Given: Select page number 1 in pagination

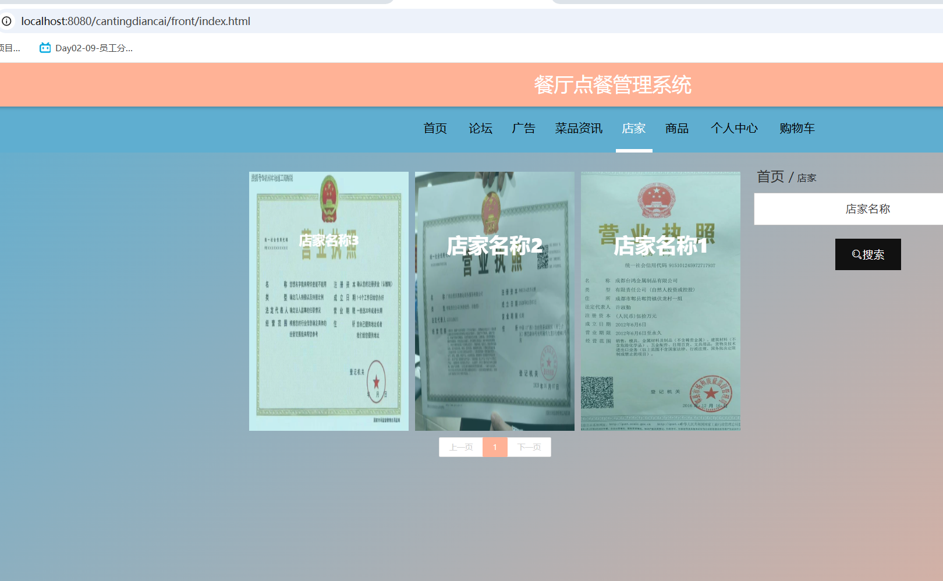Looking at the screenshot, I should [x=495, y=447].
